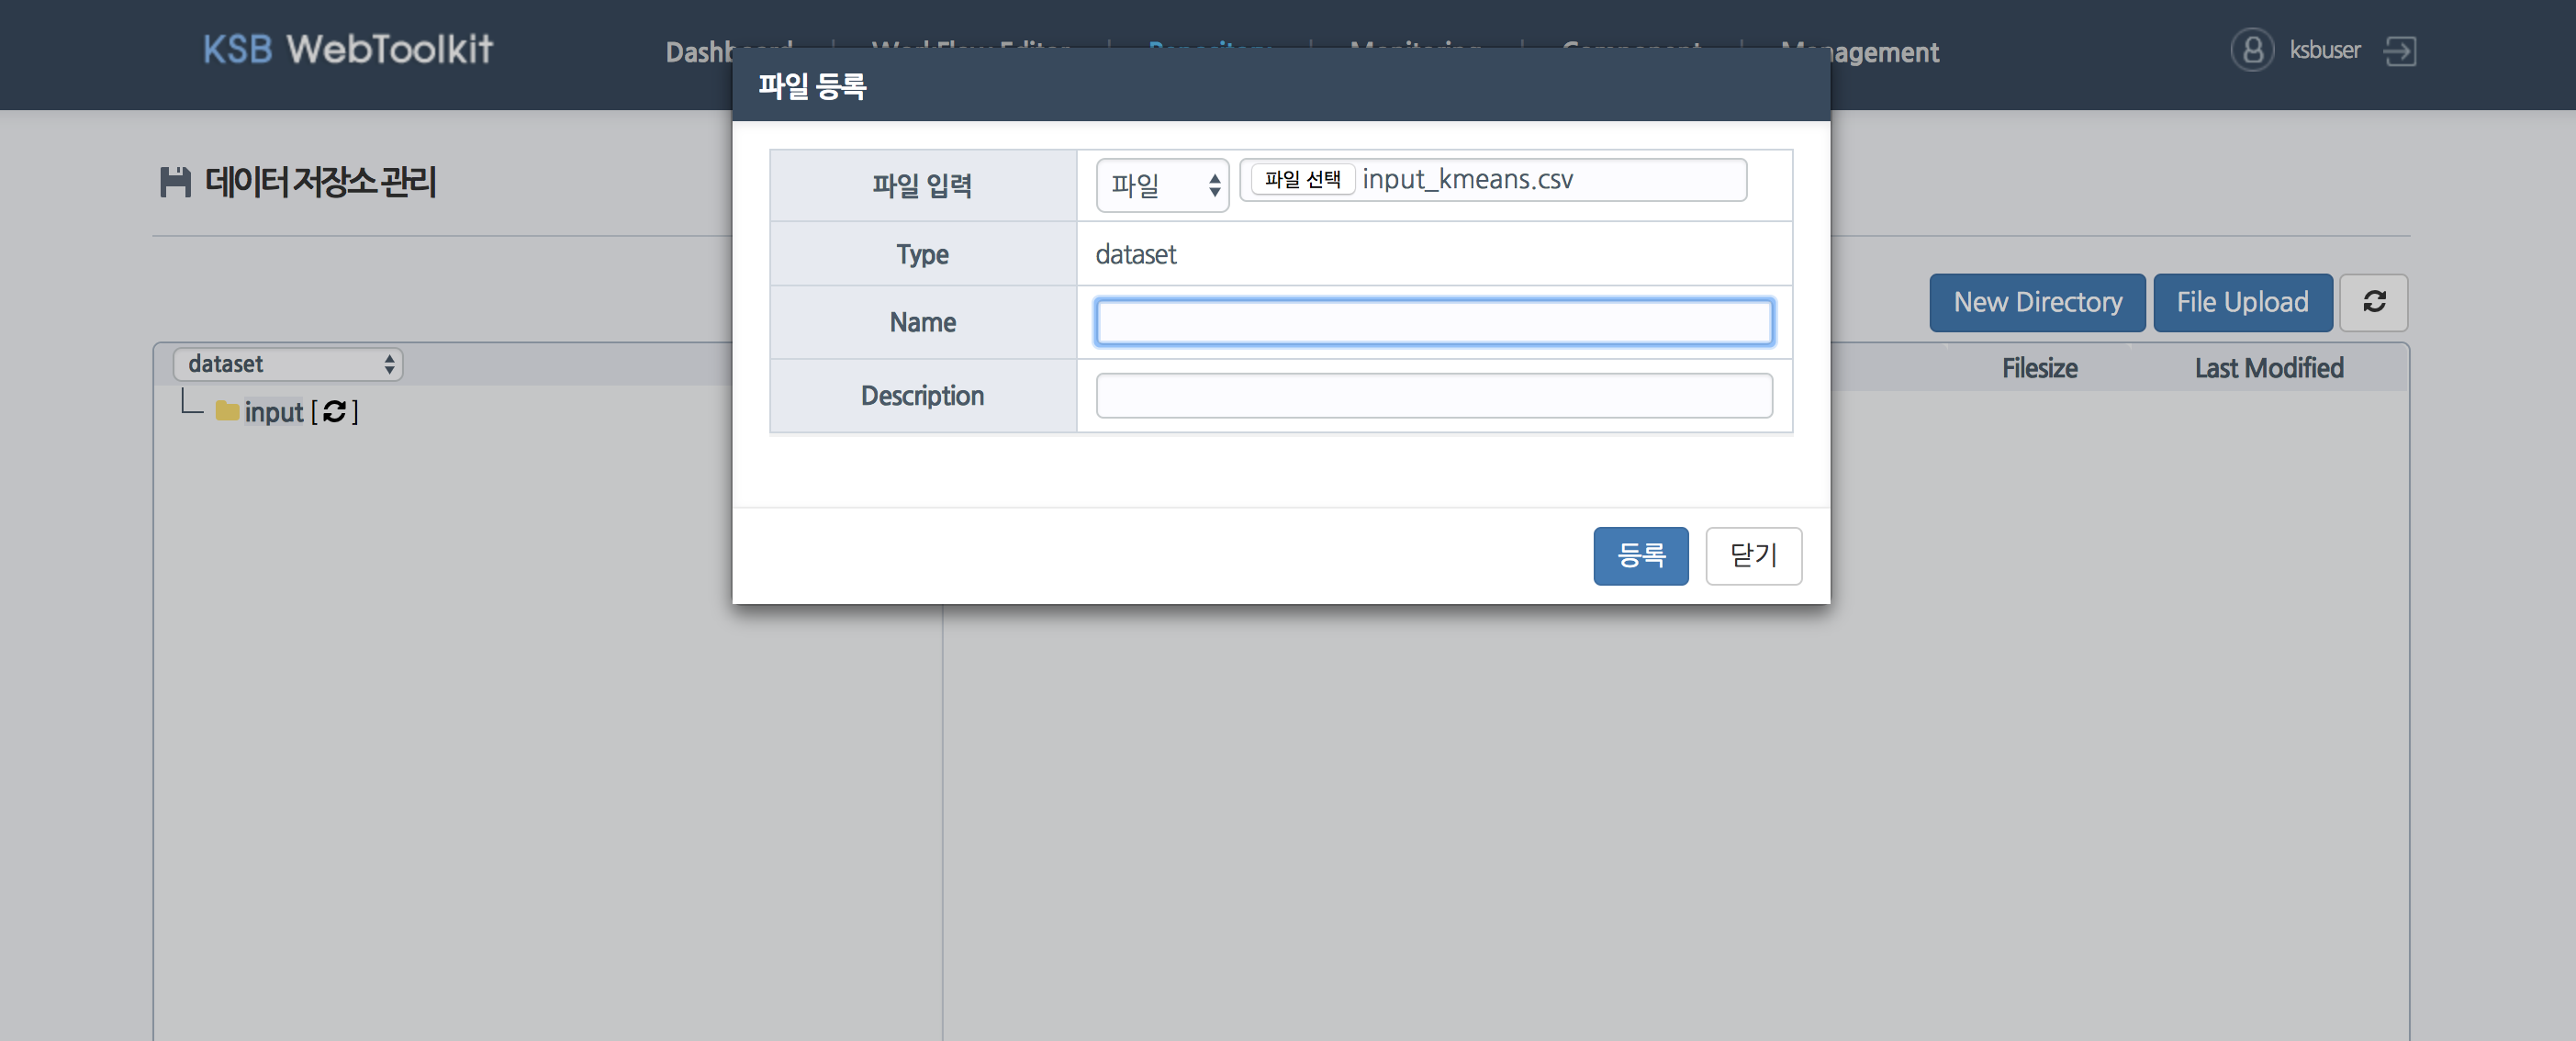
Task: Select the input tree folder
Action: coord(273,412)
